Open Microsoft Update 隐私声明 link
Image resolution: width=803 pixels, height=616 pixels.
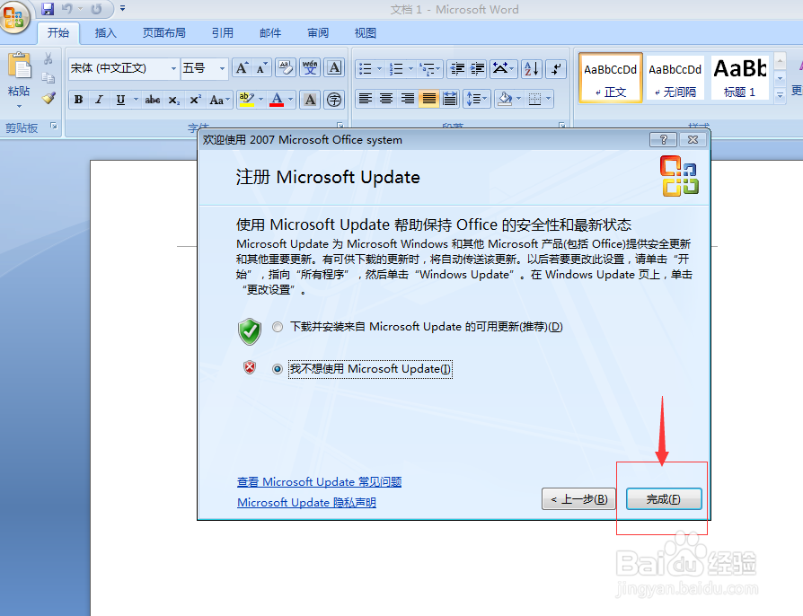307,502
